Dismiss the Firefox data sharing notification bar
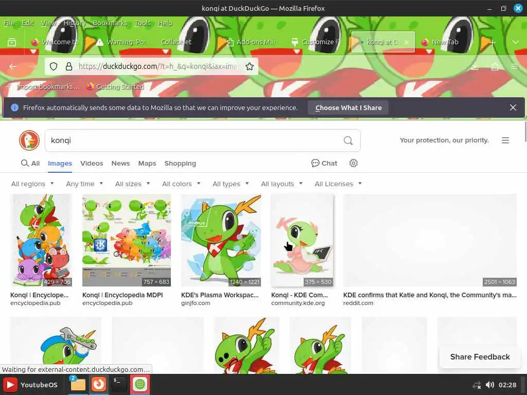This screenshot has width=527, height=395. click(513, 107)
